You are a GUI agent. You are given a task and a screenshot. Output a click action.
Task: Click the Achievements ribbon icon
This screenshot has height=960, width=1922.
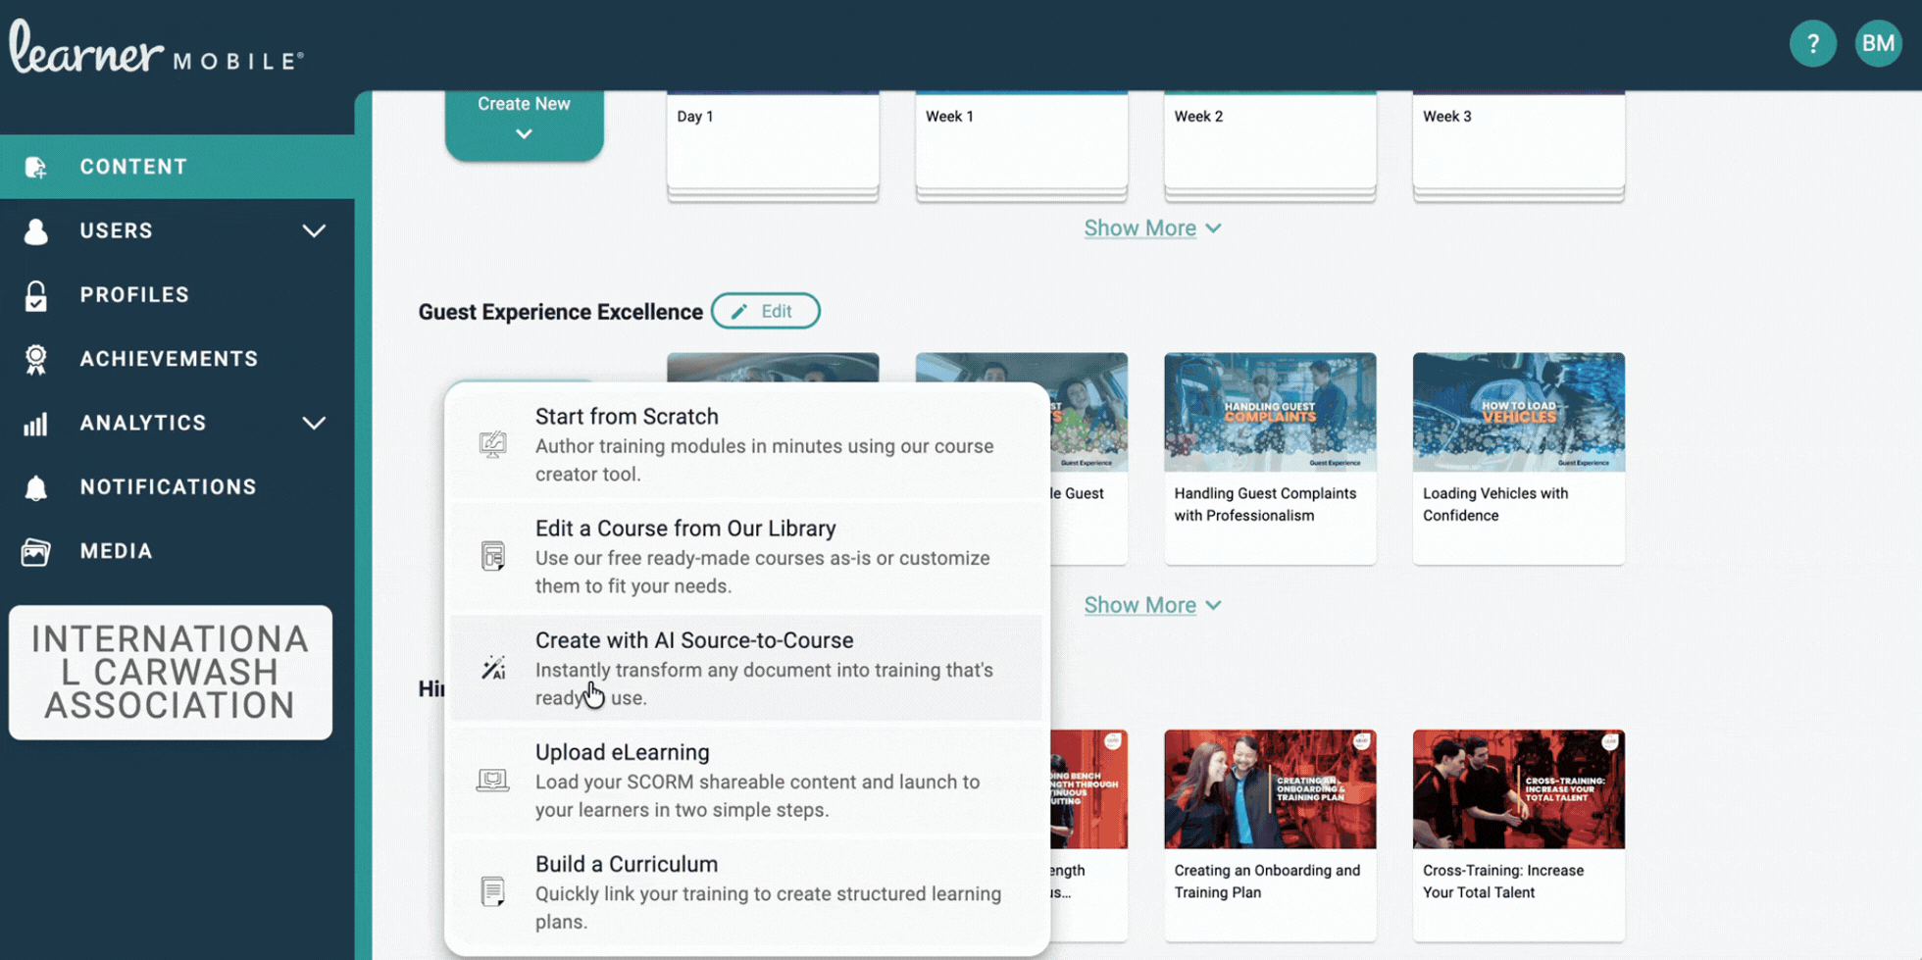click(36, 360)
